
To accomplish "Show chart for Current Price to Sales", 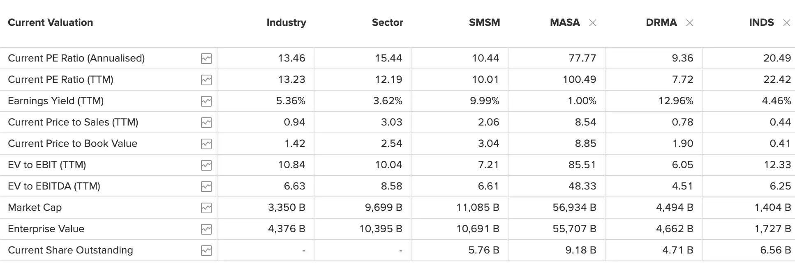I will (206, 123).
